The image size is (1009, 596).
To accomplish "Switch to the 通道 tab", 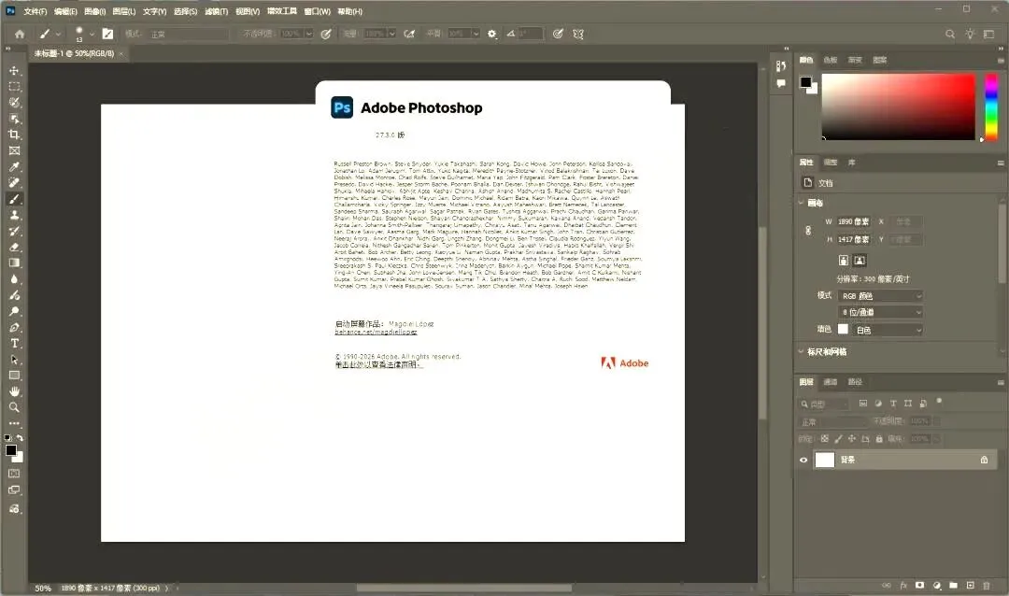I will (x=831, y=382).
